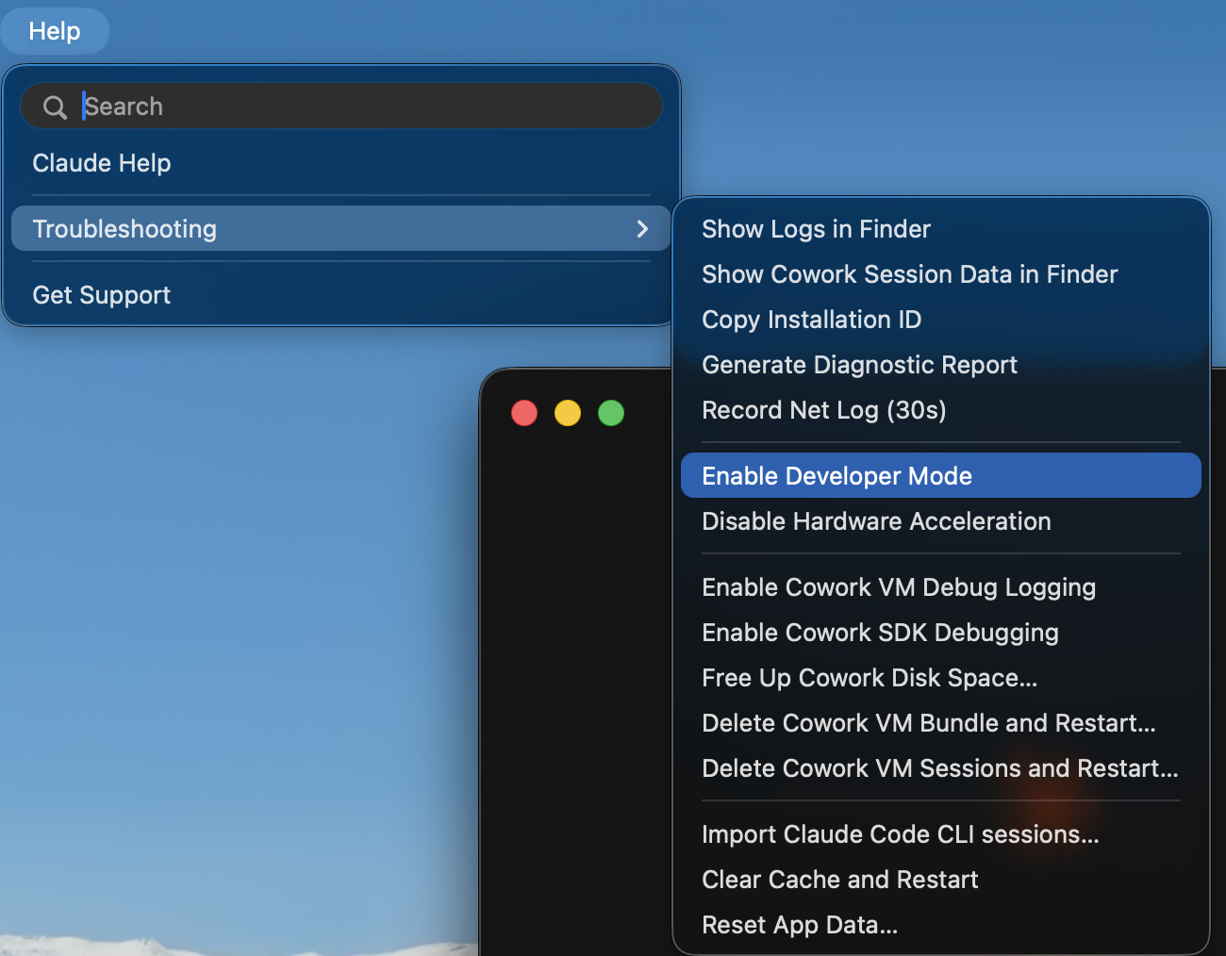The height and width of the screenshot is (956, 1226).
Task: Enable Developer Mode
Action: click(x=941, y=475)
